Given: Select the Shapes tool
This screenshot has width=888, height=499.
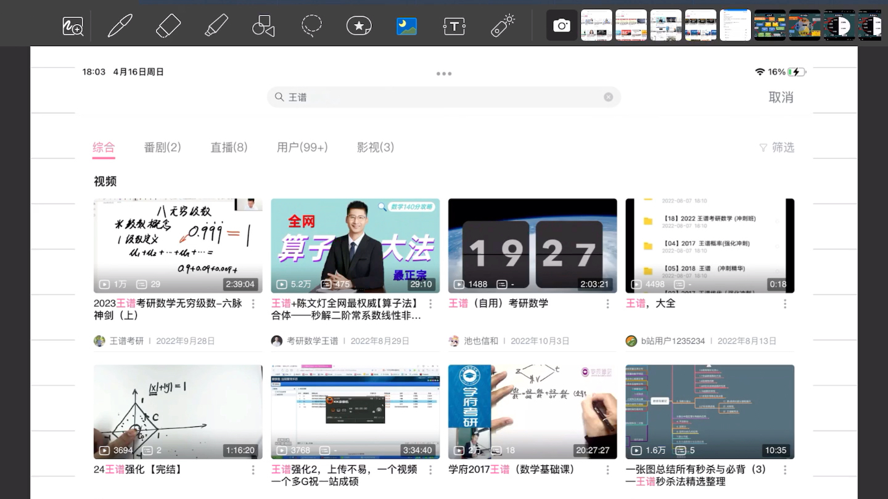Looking at the screenshot, I should pyautogui.click(x=263, y=26).
